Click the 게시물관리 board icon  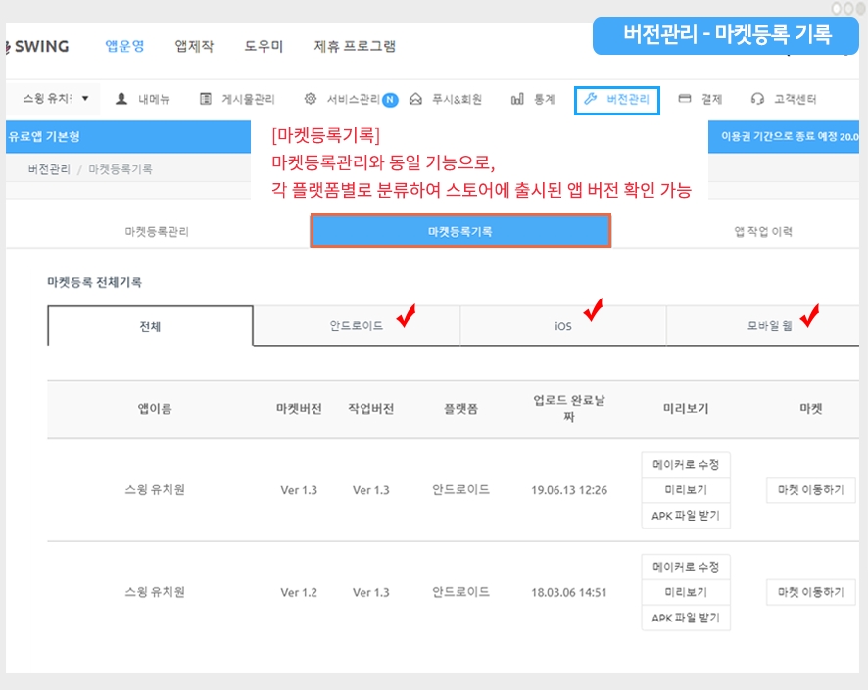click(206, 99)
